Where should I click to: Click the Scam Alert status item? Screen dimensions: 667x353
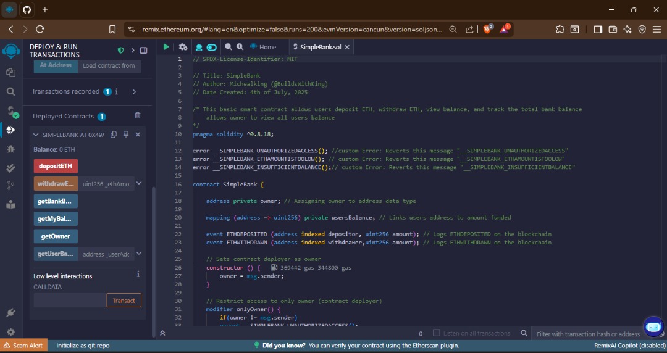23,346
